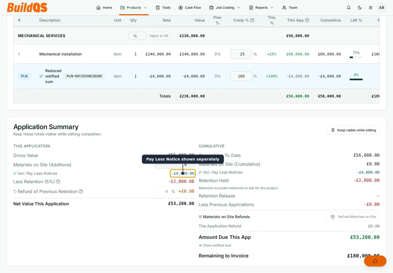Click the Mechanical installation 75% progress bar
The image size is (393, 273).
coord(356,57)
